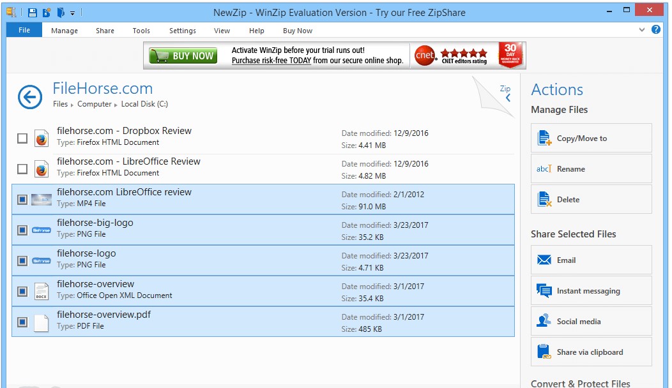Go back with the circular arrow button
Screen dimensions: 672x388
click(x=30, y=97)
